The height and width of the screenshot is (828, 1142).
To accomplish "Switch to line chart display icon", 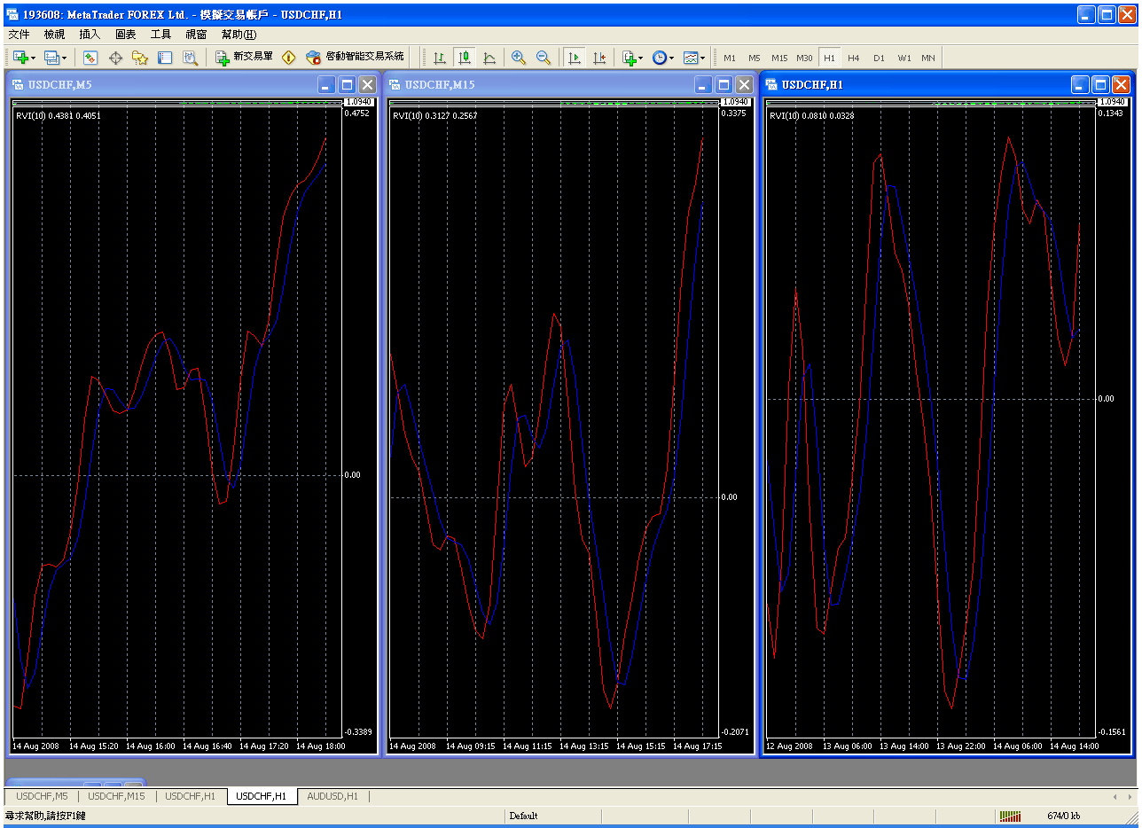I will tap(489, 58).
